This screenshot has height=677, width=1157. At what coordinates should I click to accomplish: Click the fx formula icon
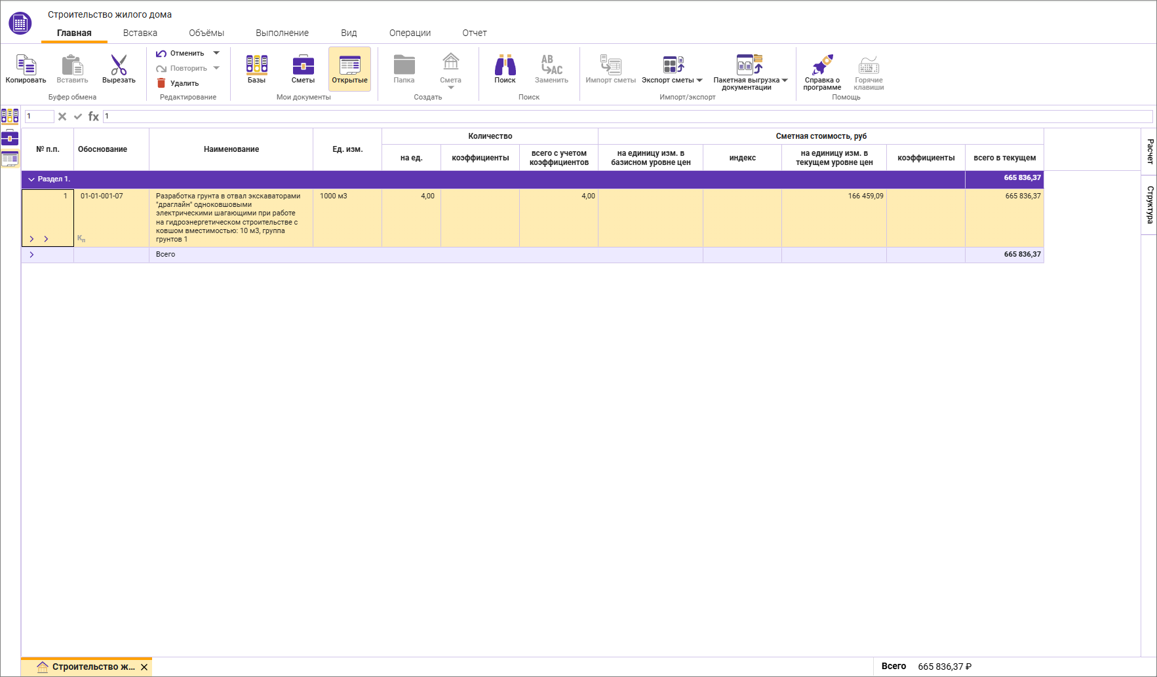[94, 117]
